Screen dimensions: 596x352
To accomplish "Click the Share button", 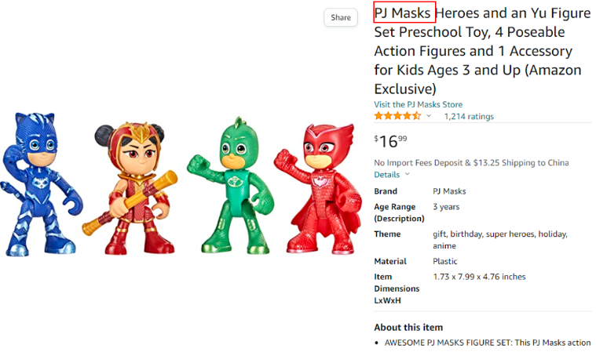I will [x=341, y=17].
